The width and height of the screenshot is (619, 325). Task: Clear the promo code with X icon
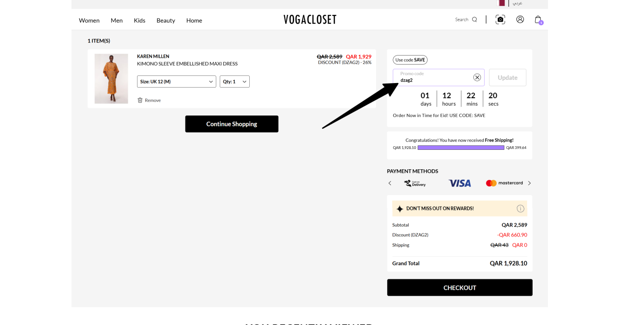click(x=477, y=77)
